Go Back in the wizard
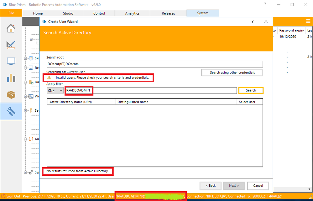The width and height of the screenshot is (313, 201). [x=211, y=186]
